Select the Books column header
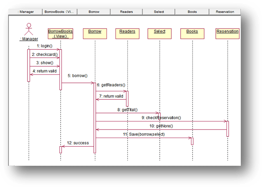This screenshot has width=262, height=187. click(192, 12)
